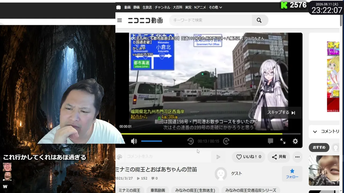Select the 車載動画 tag
The height and width of the screenshot is (193, 344).
point(158,190)
